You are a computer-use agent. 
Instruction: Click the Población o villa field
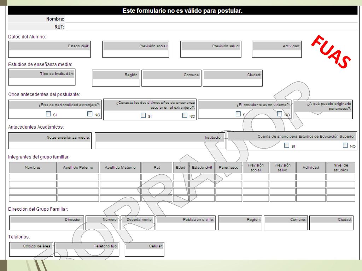coord(186,223)
